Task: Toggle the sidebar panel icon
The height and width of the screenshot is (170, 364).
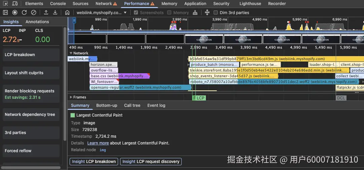Action: click(x=5, y=12)
